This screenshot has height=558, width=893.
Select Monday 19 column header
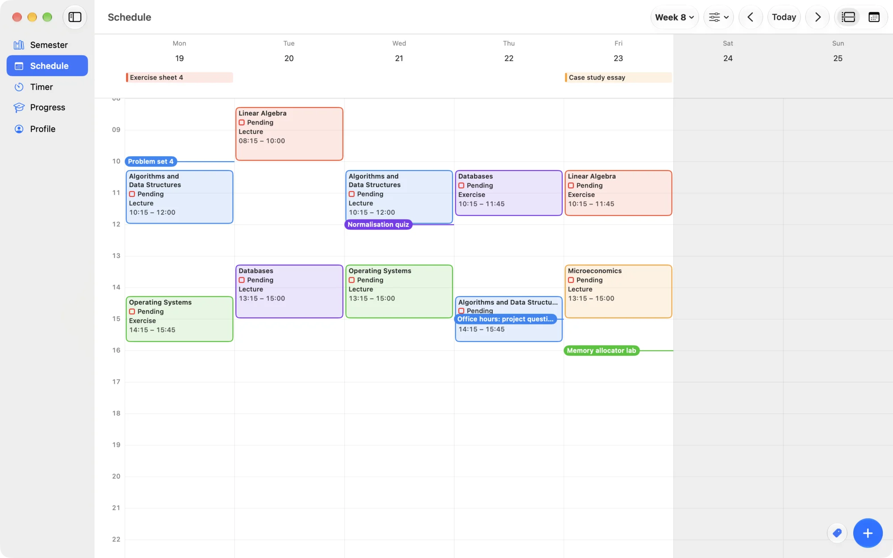click(179, 51)
